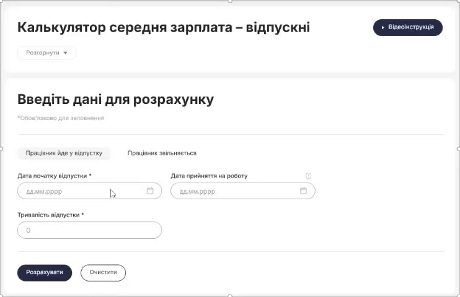The height and width of the screenshot is (297, 460).
Task: Click the Тривалість відпустки input field
Action: [x=89, y=230]
